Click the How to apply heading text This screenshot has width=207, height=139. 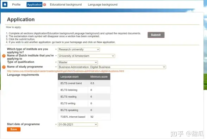click(14, 27)
